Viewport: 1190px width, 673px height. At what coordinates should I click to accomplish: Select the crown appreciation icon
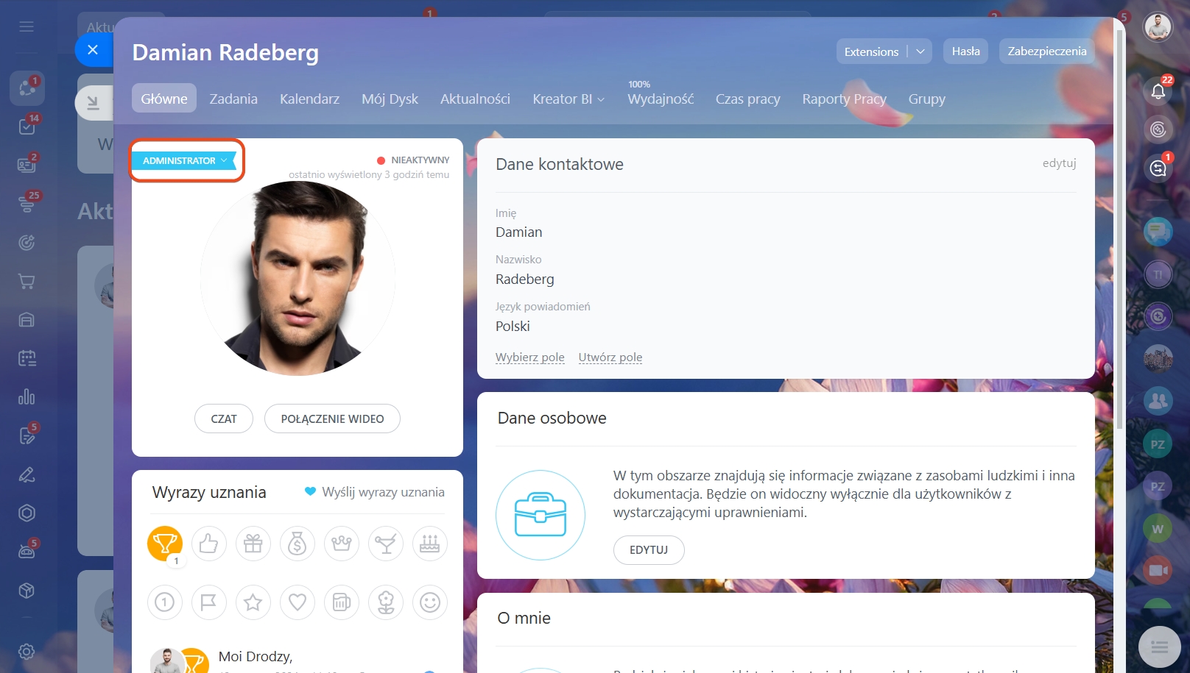[342, 544]
